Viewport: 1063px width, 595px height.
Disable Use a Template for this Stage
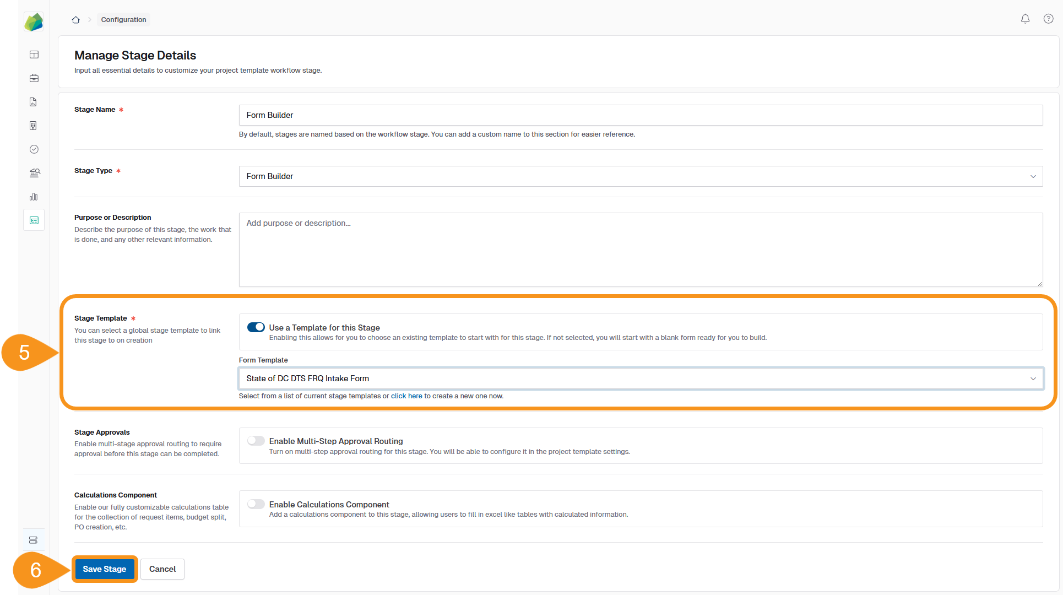click(x=256, y=327)
